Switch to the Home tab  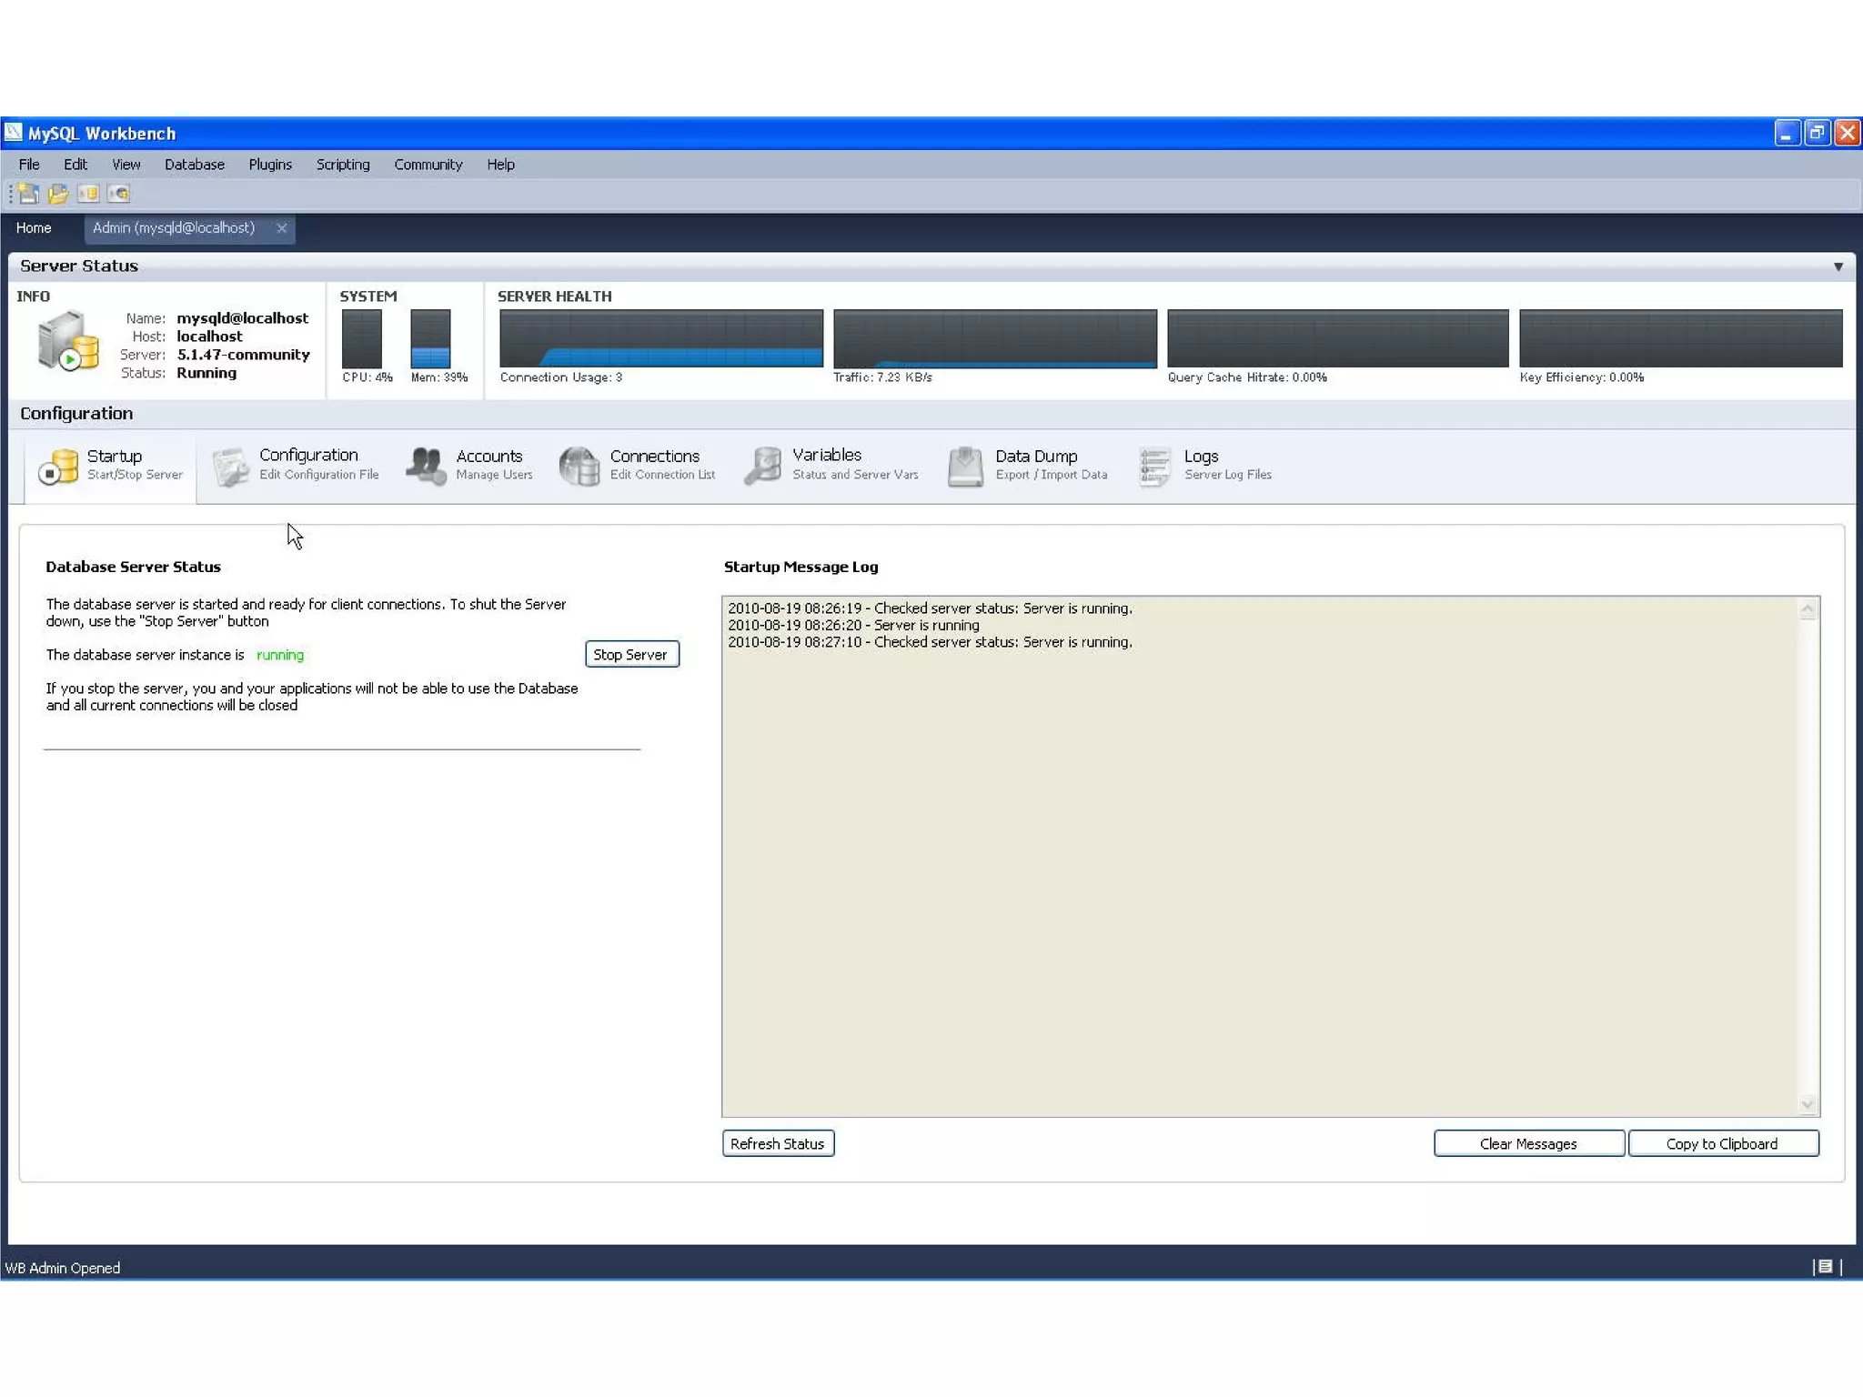click(34, 228)
